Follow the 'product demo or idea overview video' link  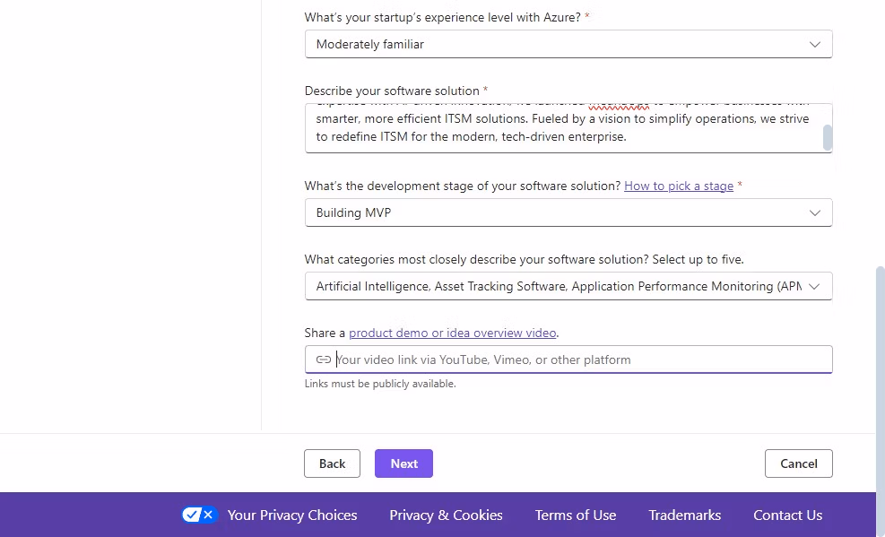(x=453, y=333)
